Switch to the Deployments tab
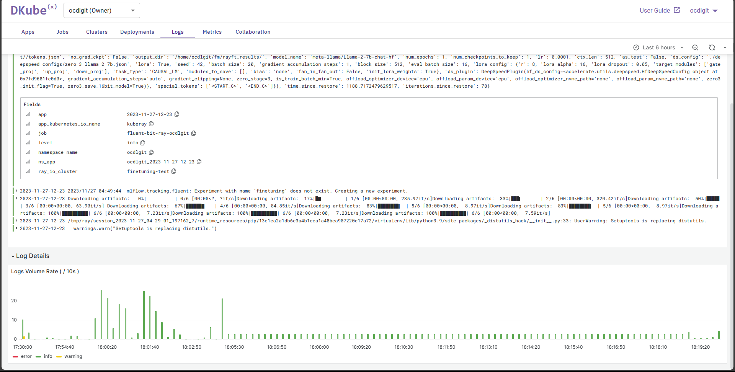735x372 pixels. coord(137,32)
